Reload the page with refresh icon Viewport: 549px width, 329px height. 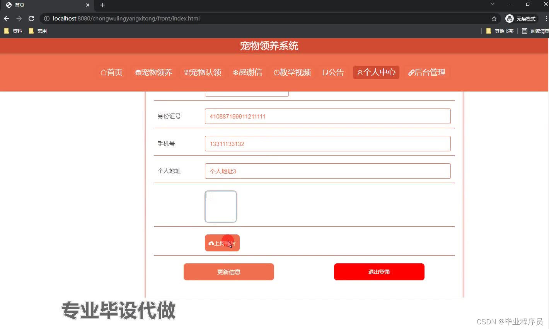31,19
